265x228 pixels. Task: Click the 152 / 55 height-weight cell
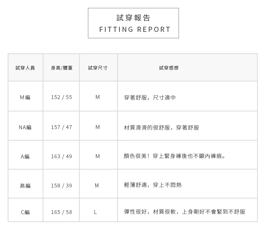click(61, 97)
